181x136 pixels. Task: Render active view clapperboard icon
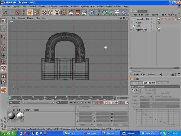click(x=71, y=12)
